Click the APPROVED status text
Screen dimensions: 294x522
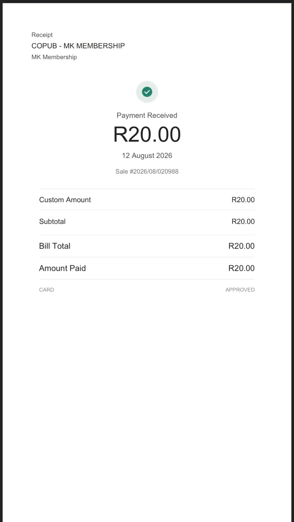[x=240, y=290]
